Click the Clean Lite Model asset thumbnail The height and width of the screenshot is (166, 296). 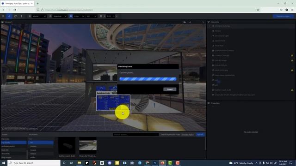(x=88, y=146)
